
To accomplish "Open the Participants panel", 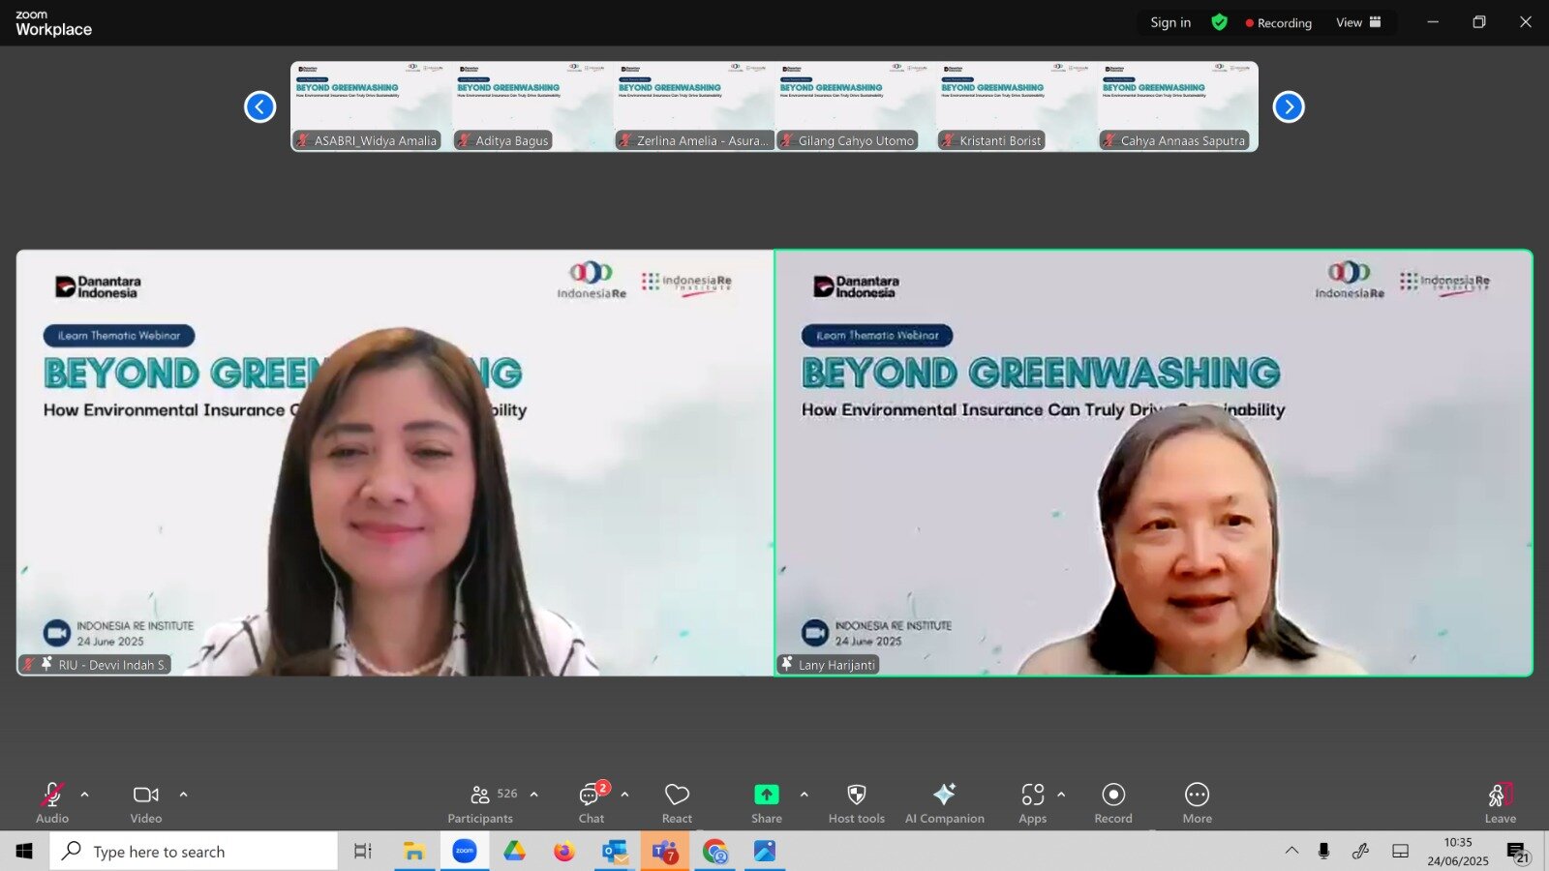I will point(481,803).
